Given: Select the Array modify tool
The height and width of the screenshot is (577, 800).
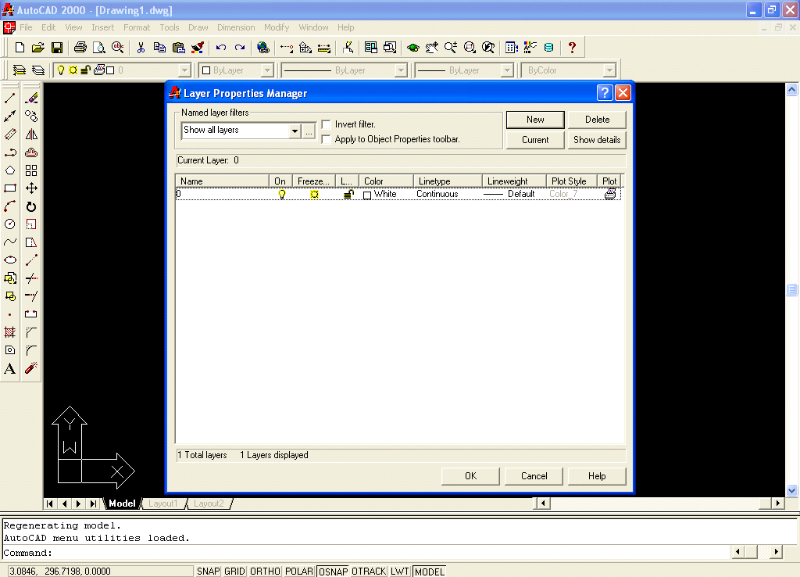Looking at the screenshot, I should (31, 170).
